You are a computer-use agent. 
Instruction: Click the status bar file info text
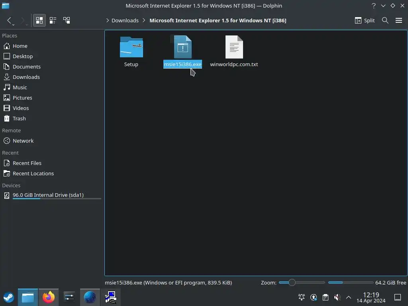[169, 283]
